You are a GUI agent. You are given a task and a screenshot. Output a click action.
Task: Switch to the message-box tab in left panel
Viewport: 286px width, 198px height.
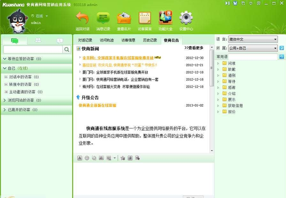tap(60, 41)
